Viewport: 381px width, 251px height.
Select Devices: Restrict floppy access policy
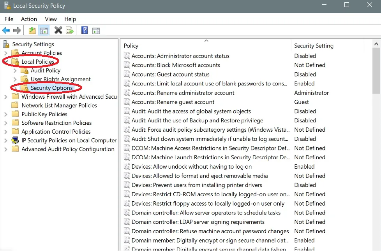point(208,204)
